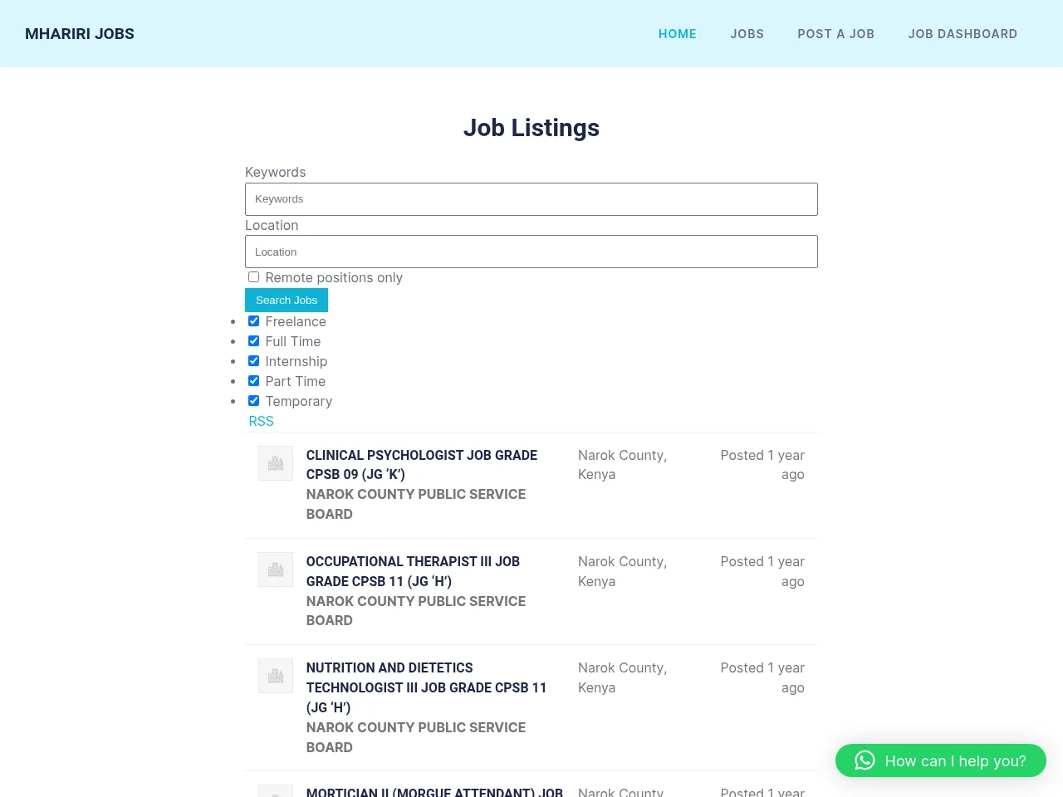The height and width of the screenshot is (797, 1063).
Task: Click the Job Listings heading
Action: pos(531,128)
